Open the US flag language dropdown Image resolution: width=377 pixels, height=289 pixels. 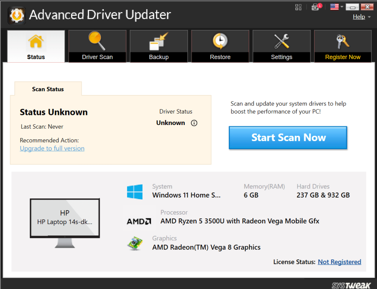336,7
